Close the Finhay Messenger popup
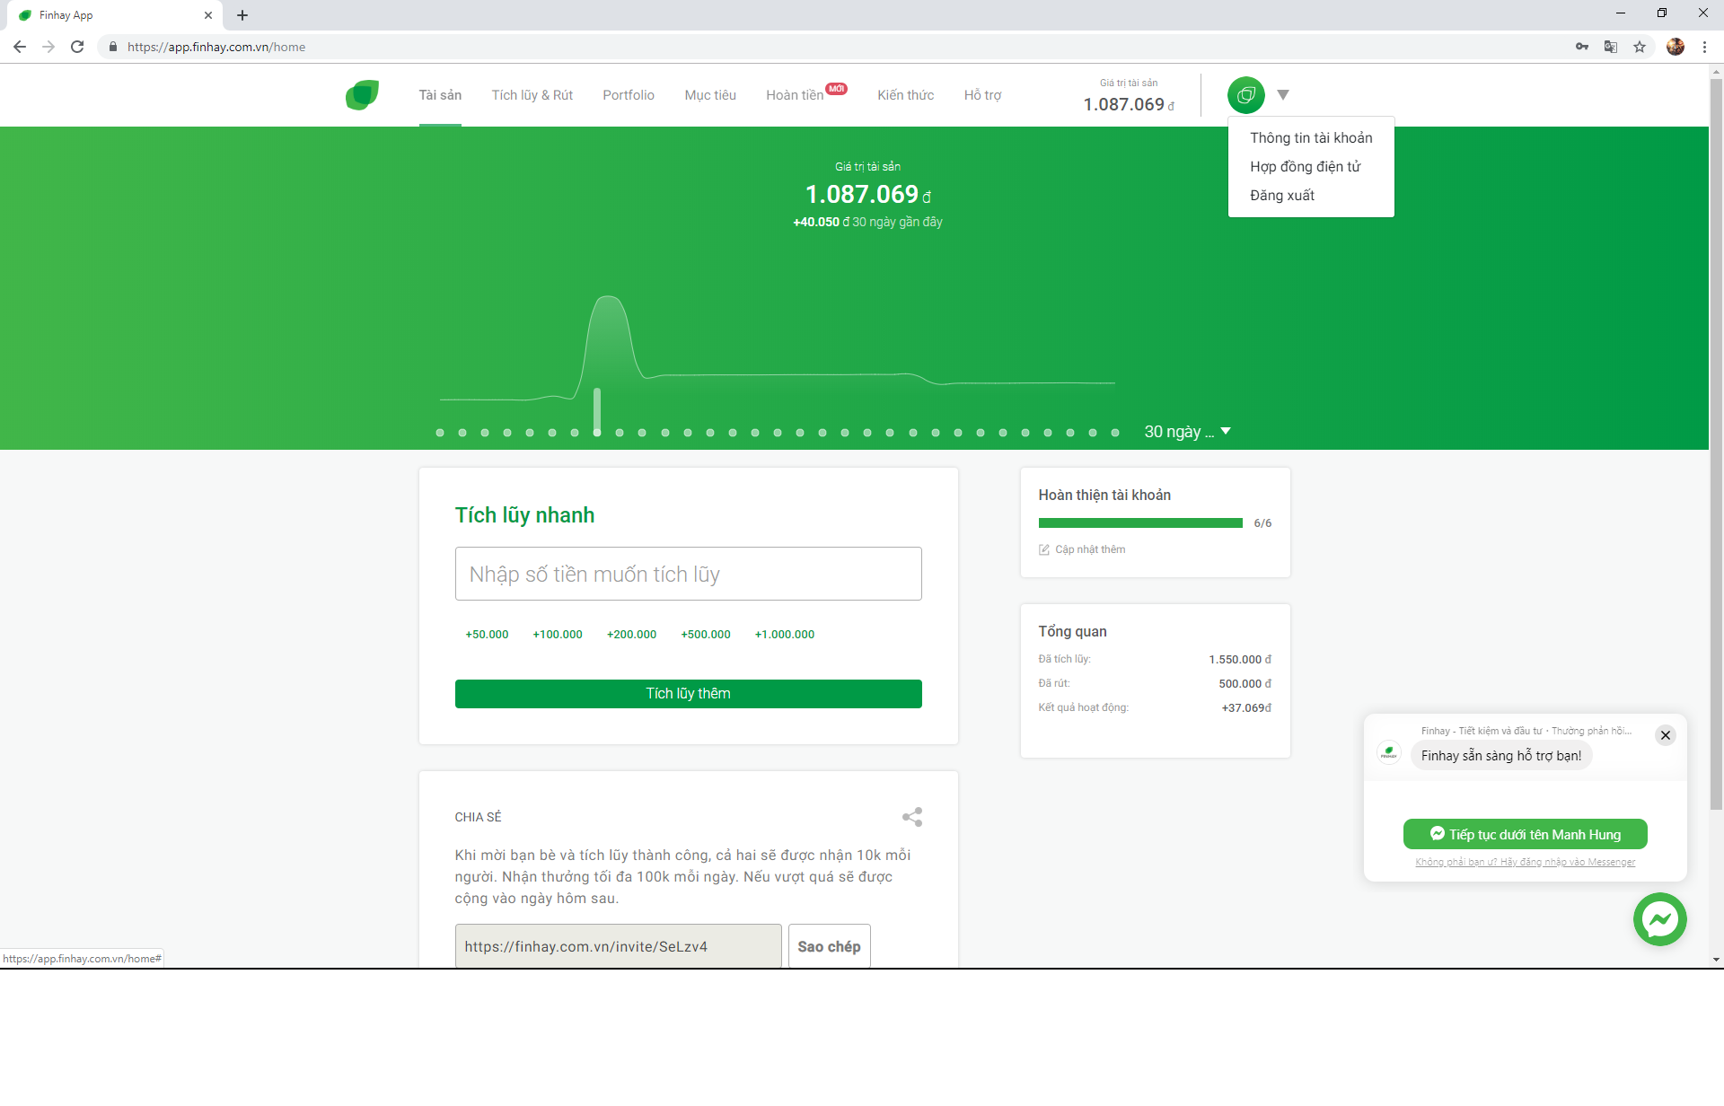Image resolution: width=1724 pixels, height=1106 pixels. pyautogui.click(x=1666, y=735)
